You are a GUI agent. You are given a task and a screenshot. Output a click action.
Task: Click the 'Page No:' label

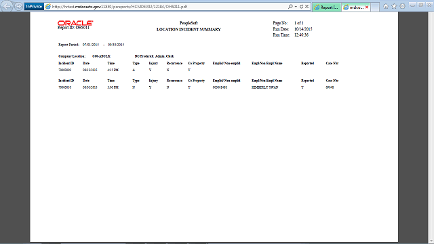coord(280,23)
